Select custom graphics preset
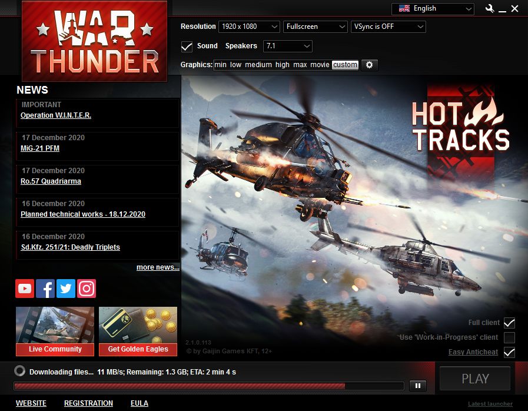The image size is (528, 411). click(x=345, y=65)
